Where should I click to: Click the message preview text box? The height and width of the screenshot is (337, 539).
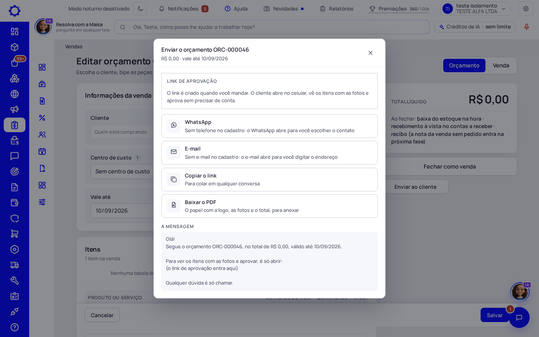tap(269, 261)
